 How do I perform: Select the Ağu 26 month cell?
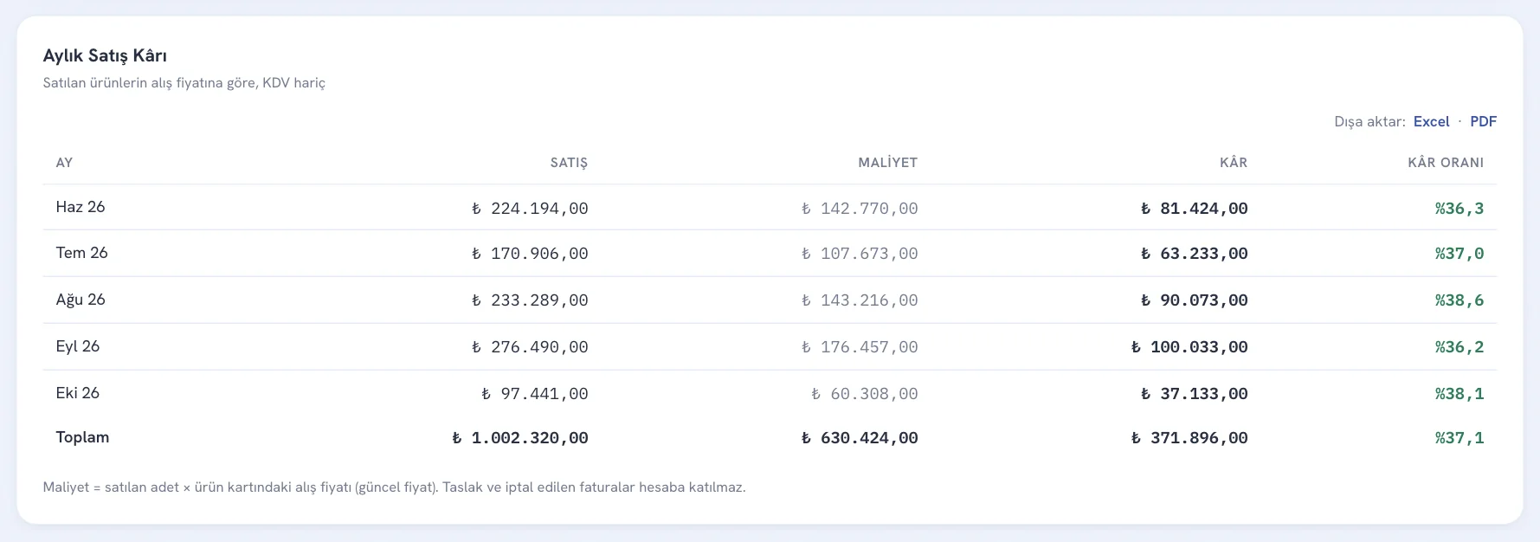point(81,300)
